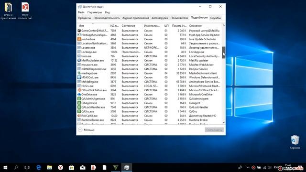Click the Снять задачу button

click(214, 129)
